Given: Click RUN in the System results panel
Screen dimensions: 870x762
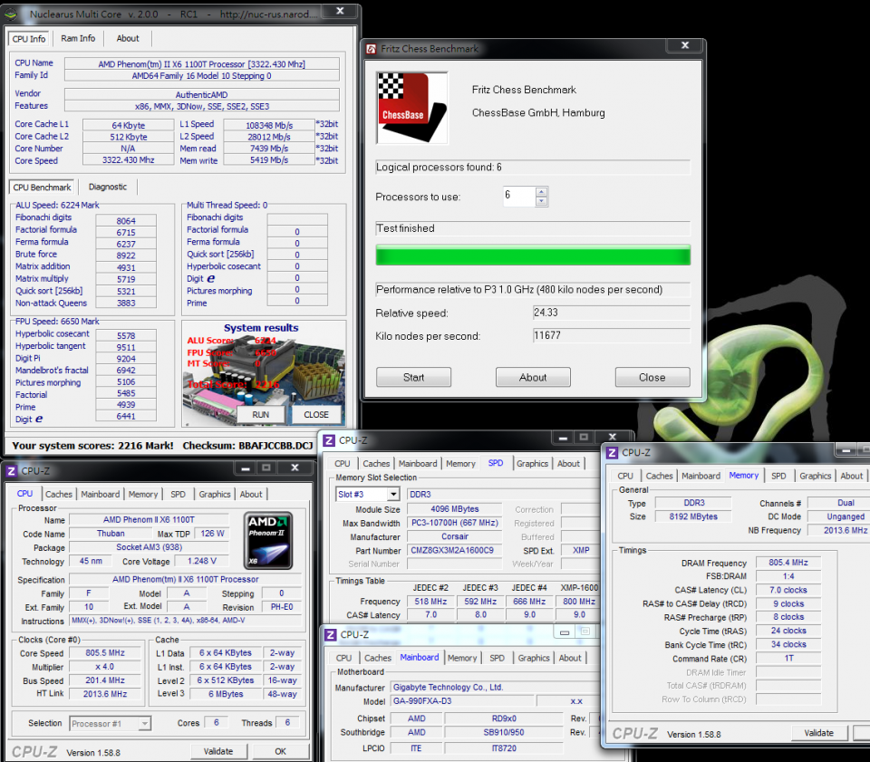Looking at the screenshot, I should pos(261,414).
